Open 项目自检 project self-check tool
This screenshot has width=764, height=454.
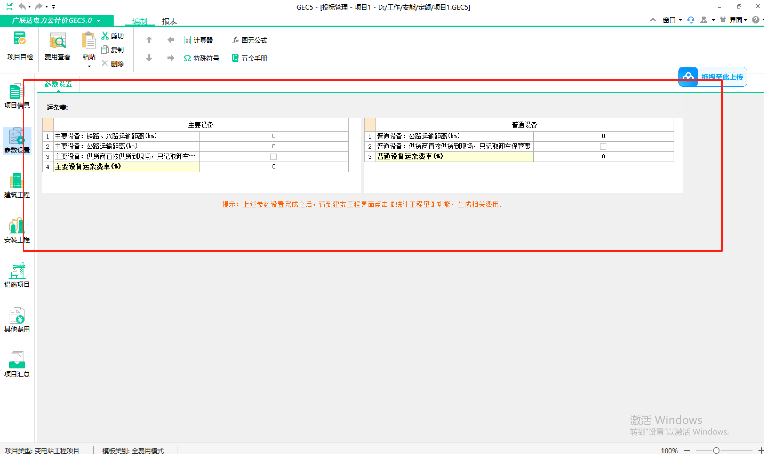tap(20, 46)
